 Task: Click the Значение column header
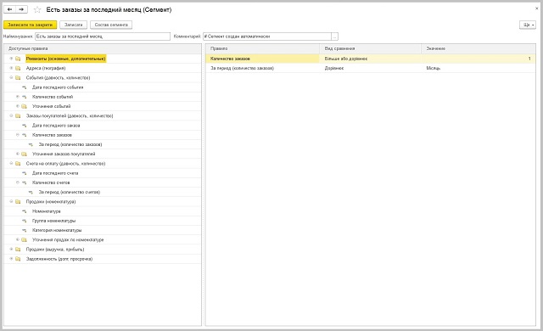pos(479,49)
